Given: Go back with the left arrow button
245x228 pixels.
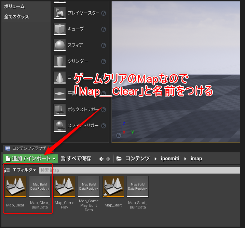Looking at the screenshot, I should [101, 159].
